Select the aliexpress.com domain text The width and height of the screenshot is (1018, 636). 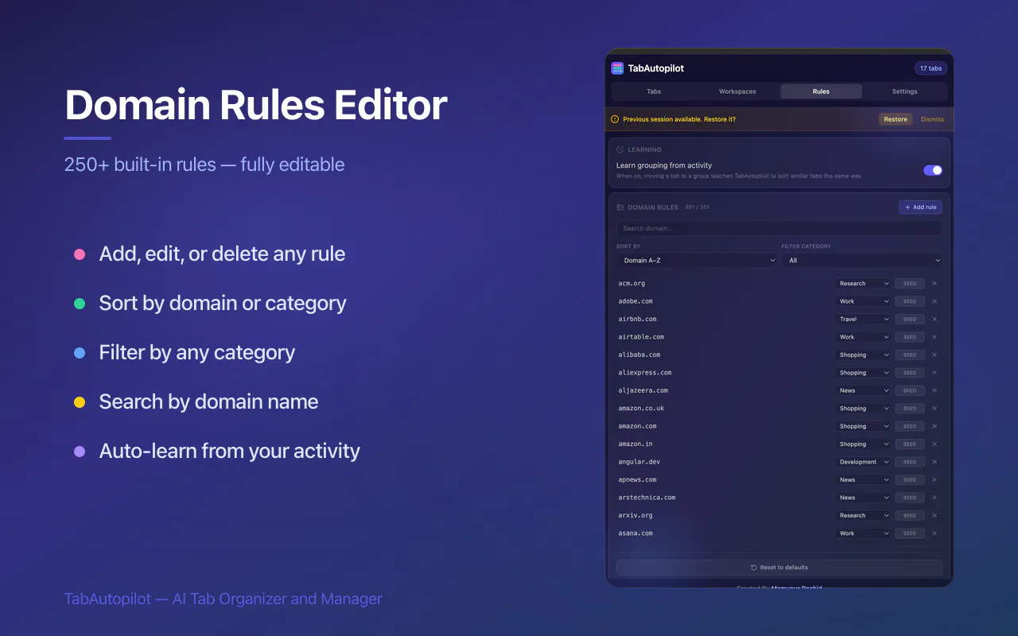click(645, 373)
